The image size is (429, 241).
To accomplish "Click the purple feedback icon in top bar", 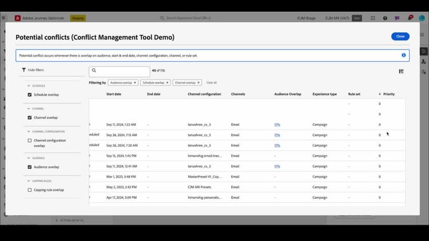I will pyautogui.click(x=398, y=18).
